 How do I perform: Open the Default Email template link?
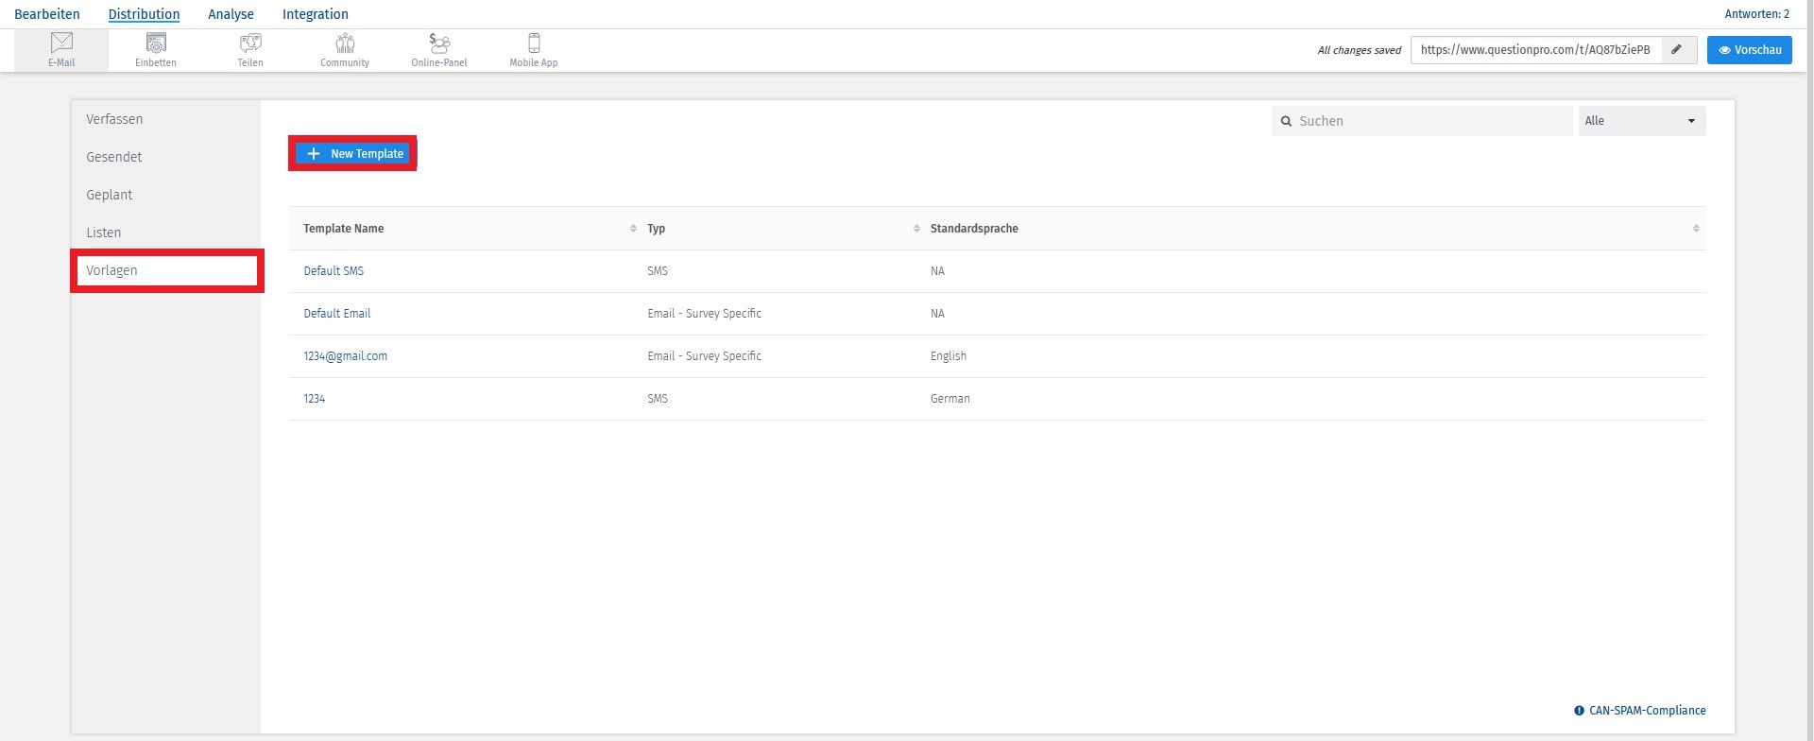pyautogui.click(x=336, y=314)
